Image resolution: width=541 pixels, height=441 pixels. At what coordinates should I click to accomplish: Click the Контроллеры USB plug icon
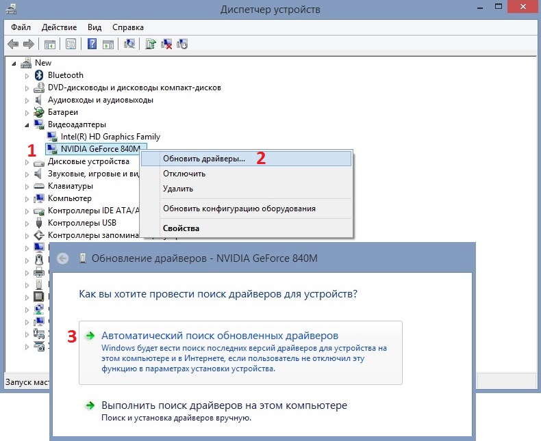coord(39,223)
